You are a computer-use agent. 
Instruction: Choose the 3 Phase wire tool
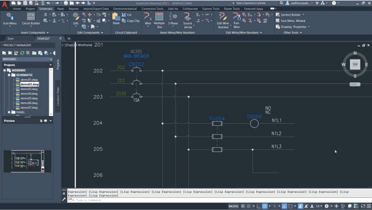click(x=173, y=19)
